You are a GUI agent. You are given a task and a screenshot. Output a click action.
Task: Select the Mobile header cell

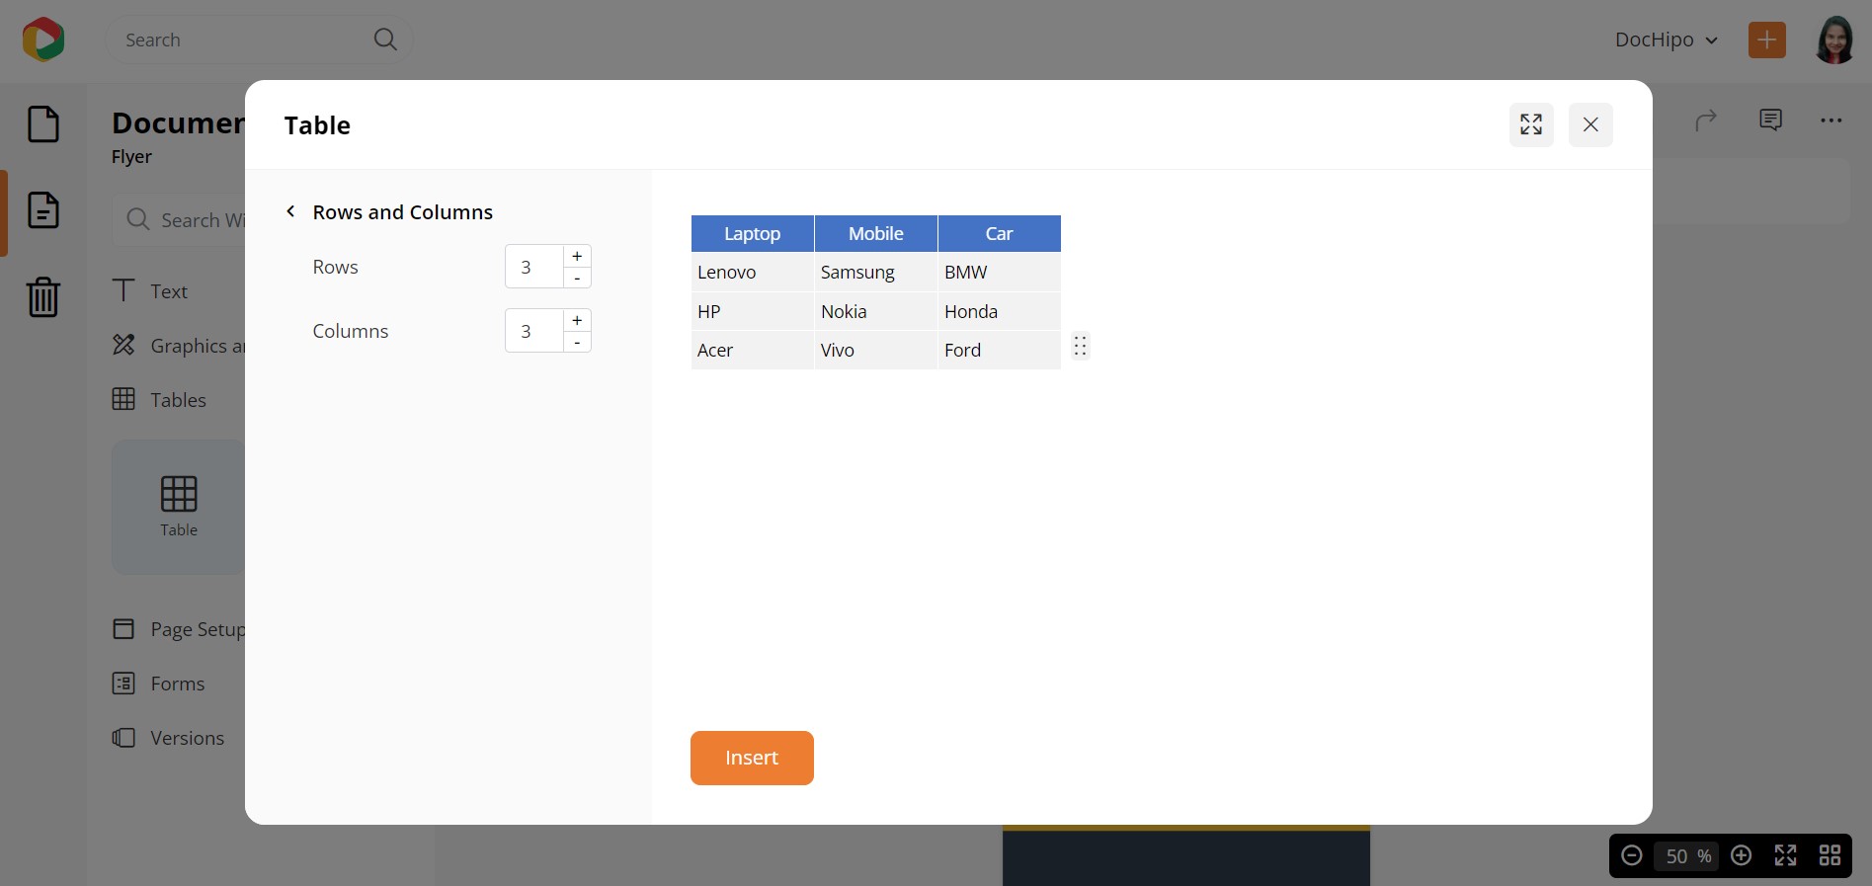point(876,233)
